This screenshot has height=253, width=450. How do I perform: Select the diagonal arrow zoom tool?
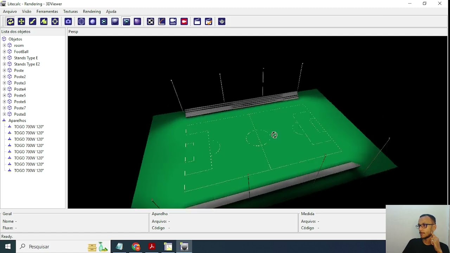pyautogui.click(x=33, y=21)
